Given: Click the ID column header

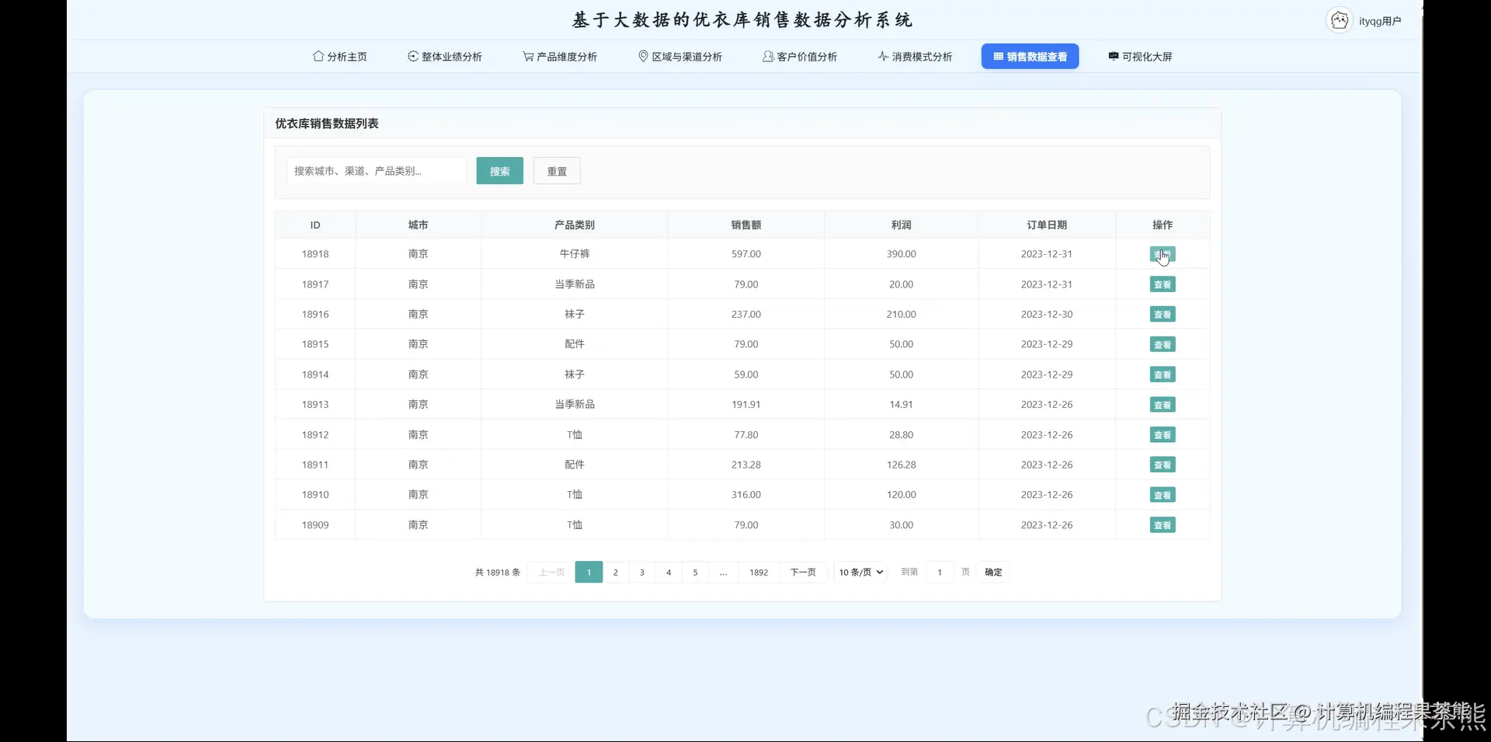Looking at the screenshot, I should [315, 225].
